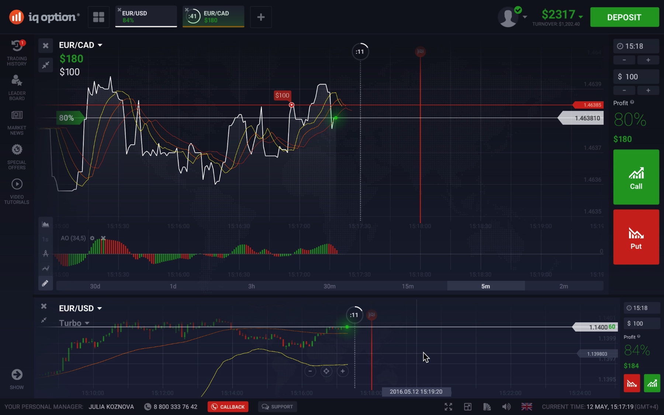Select 3h time range

coord(252,286)
